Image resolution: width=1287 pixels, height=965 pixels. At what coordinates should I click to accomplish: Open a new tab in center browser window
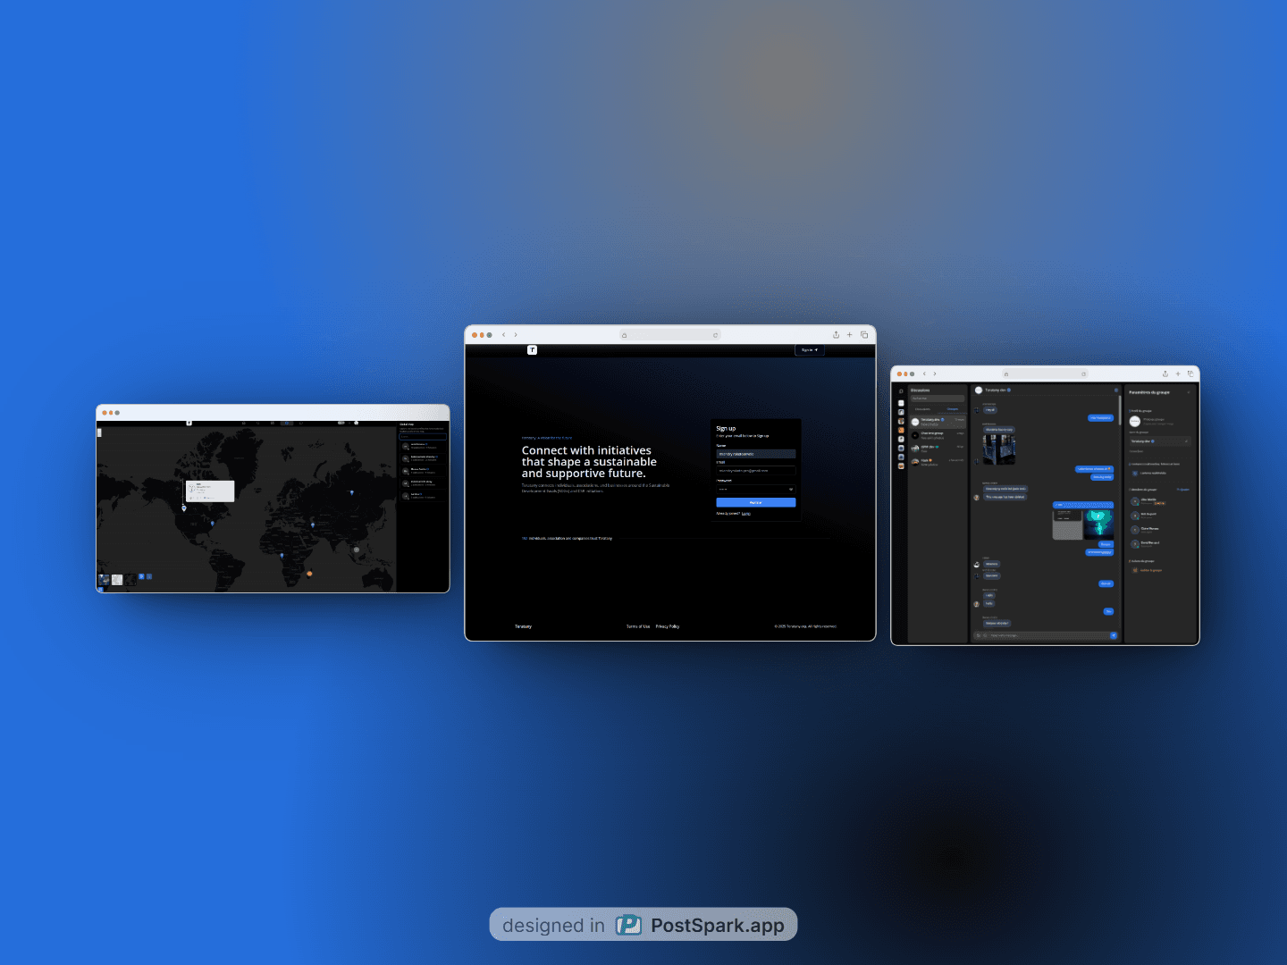[x=849, y=335]
